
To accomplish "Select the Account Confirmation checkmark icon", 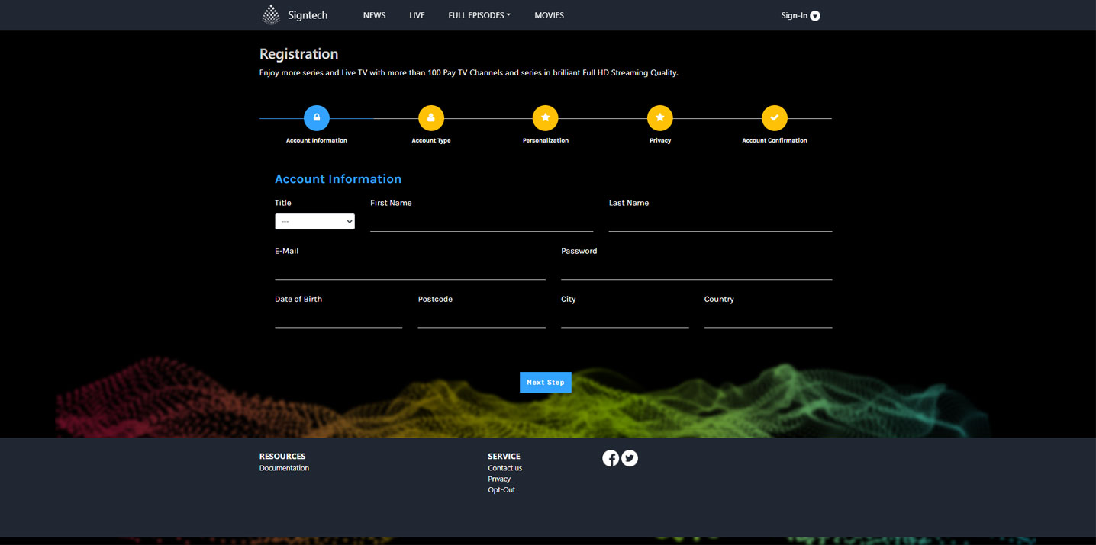I will click(775, 118).
